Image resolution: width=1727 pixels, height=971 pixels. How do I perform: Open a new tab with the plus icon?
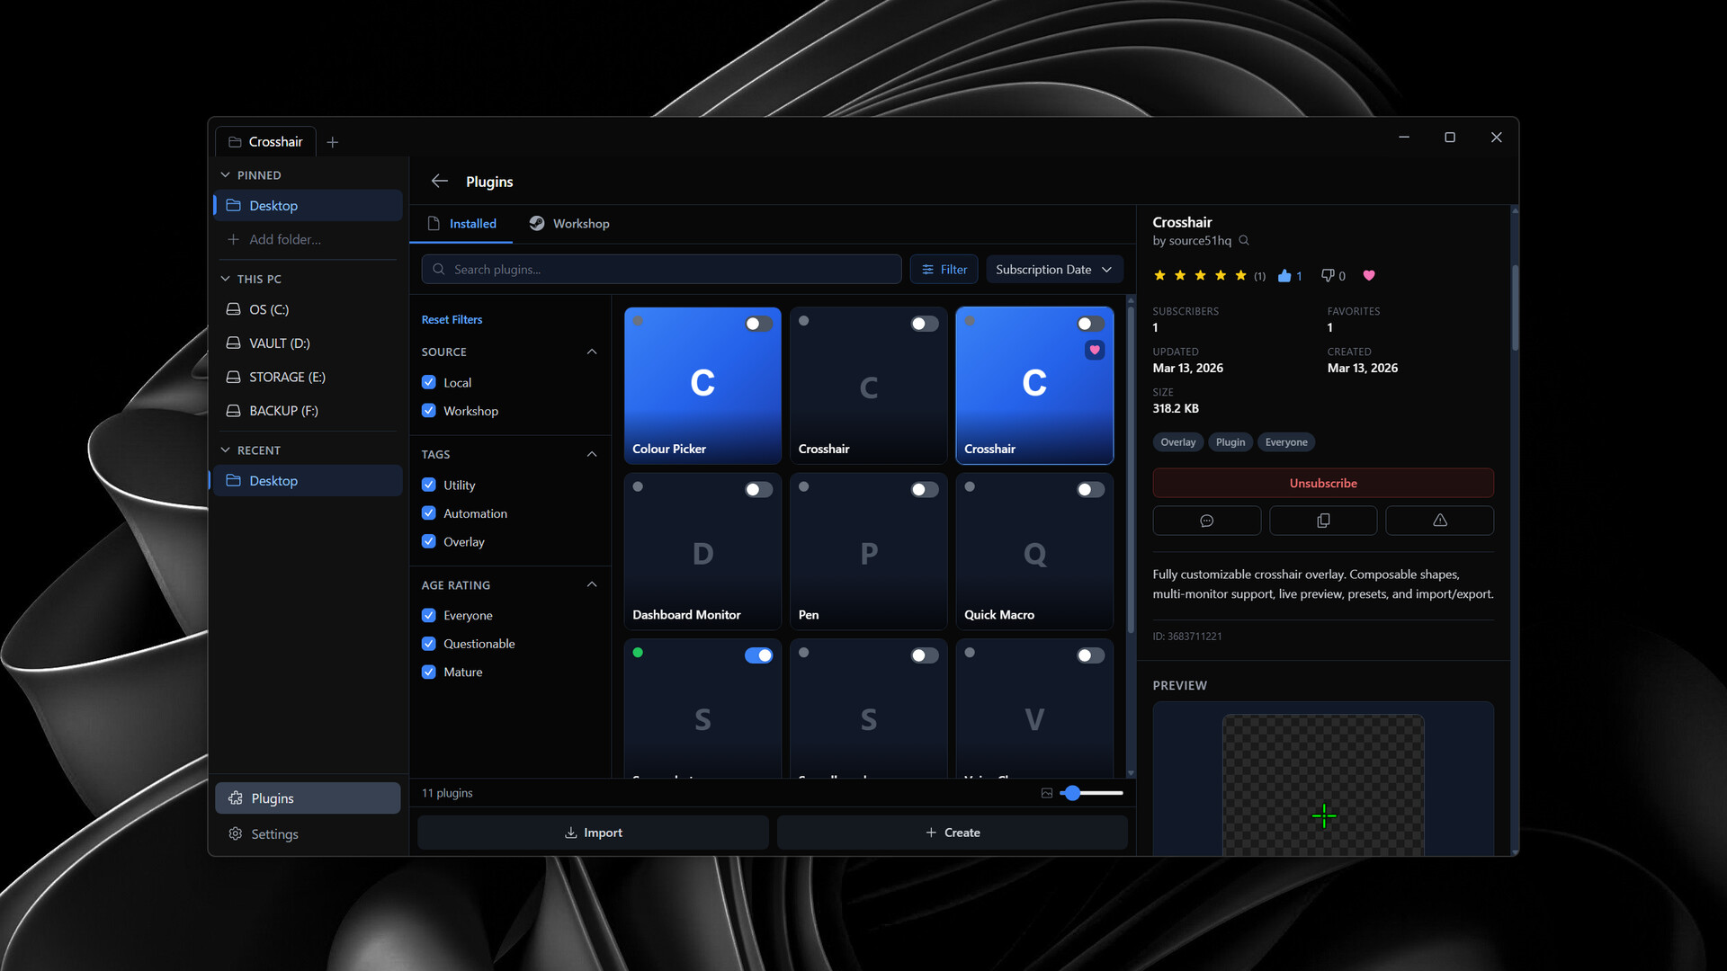click(x=333, y=142)
